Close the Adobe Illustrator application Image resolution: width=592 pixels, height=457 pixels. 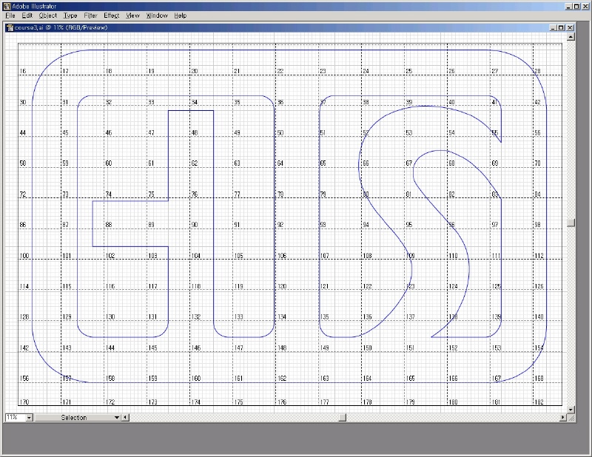585,7
